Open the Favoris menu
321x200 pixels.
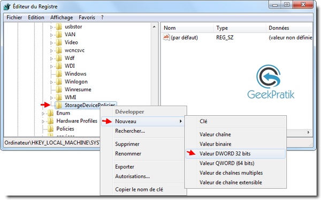pyautogui.click(x=87, y=18)
